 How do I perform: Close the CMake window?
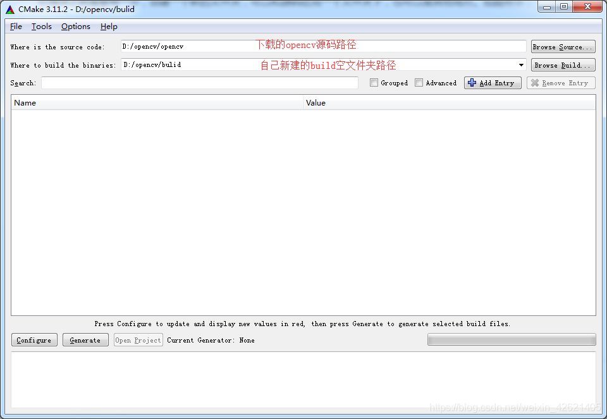[587, 6]
